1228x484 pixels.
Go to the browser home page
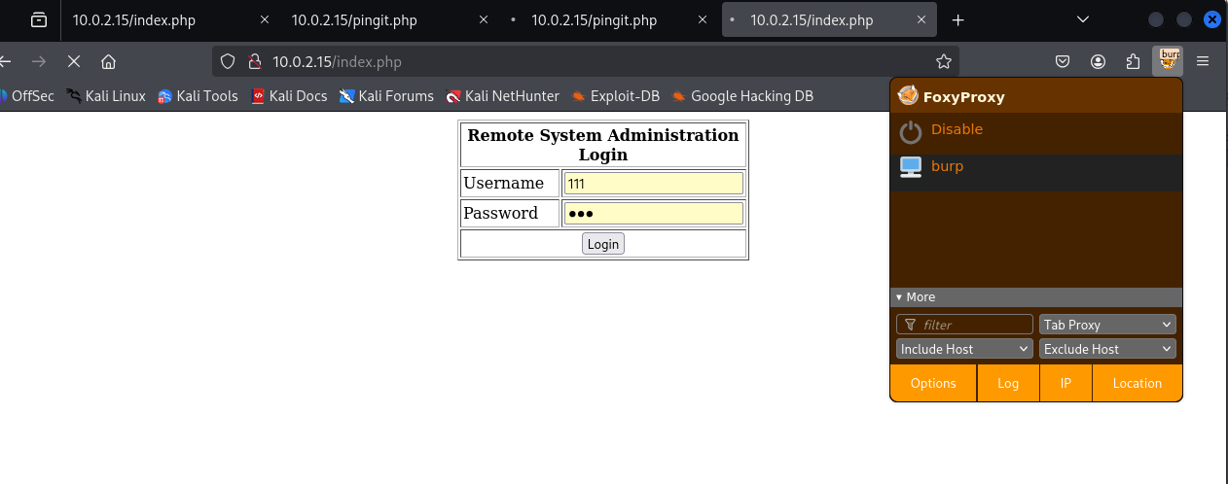pyautogui.click(x=108, y=61)
